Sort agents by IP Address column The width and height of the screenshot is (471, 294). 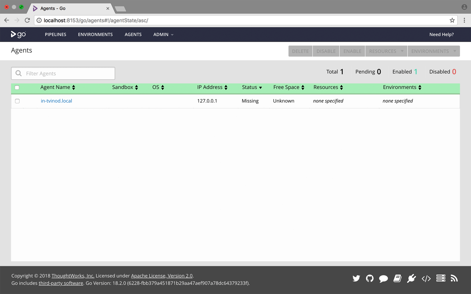pyautogui.click(x=213, y=87)
